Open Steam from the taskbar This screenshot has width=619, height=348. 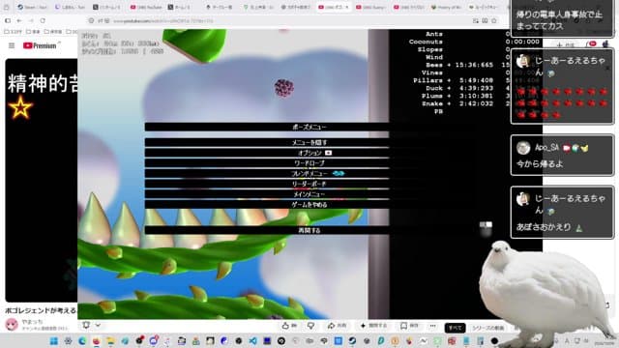(x=352, y=341)
